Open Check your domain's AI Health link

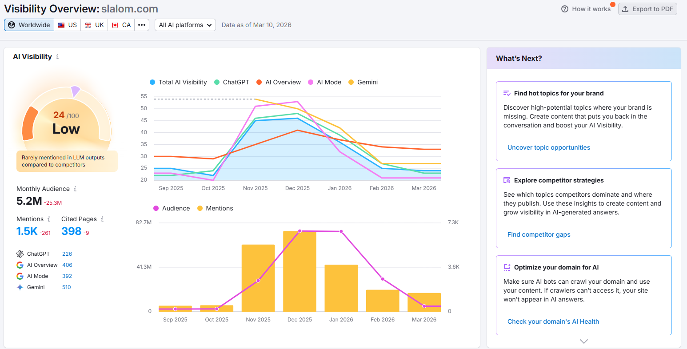click(553, 321)
